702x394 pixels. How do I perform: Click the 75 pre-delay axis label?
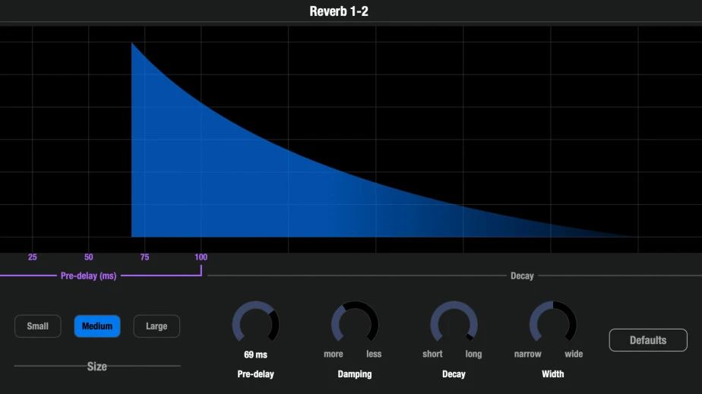coord(144,257)
